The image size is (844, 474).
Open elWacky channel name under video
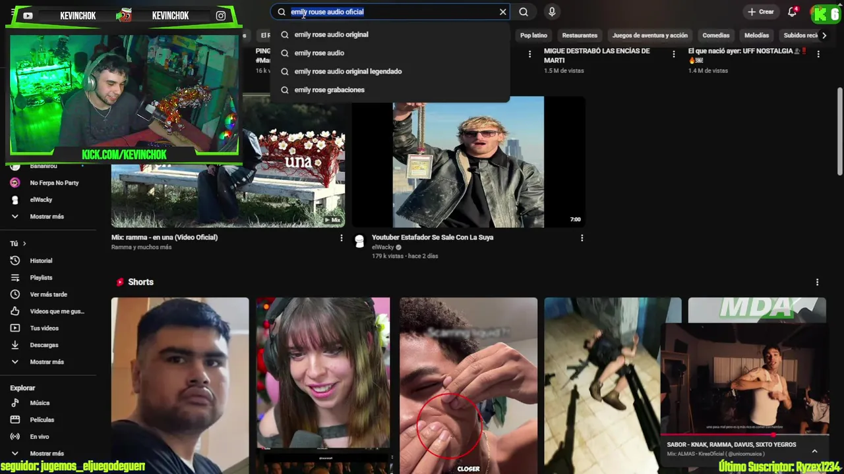point(382,247)
